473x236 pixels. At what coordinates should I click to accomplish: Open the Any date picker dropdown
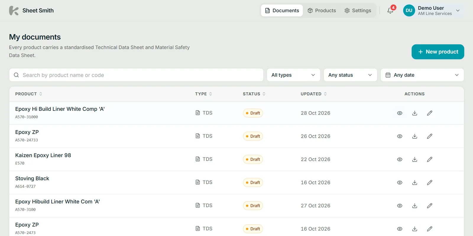[x=422, y=75]
